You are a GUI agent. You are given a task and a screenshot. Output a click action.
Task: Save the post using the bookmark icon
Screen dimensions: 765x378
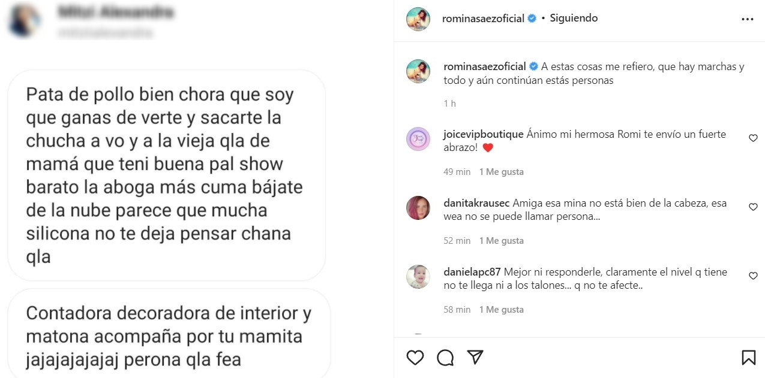coord(749,356)
